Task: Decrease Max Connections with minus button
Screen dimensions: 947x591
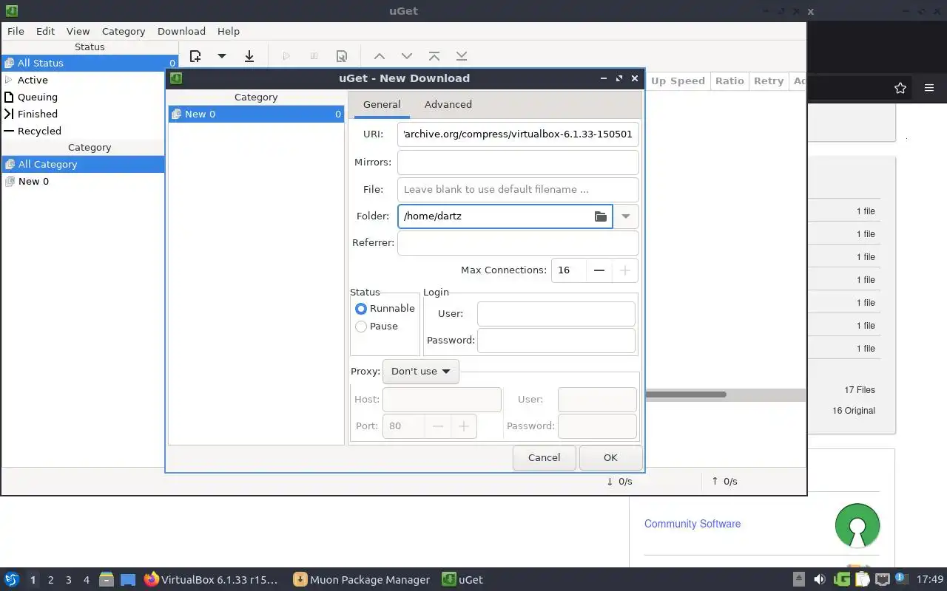Action: (599, 270)
